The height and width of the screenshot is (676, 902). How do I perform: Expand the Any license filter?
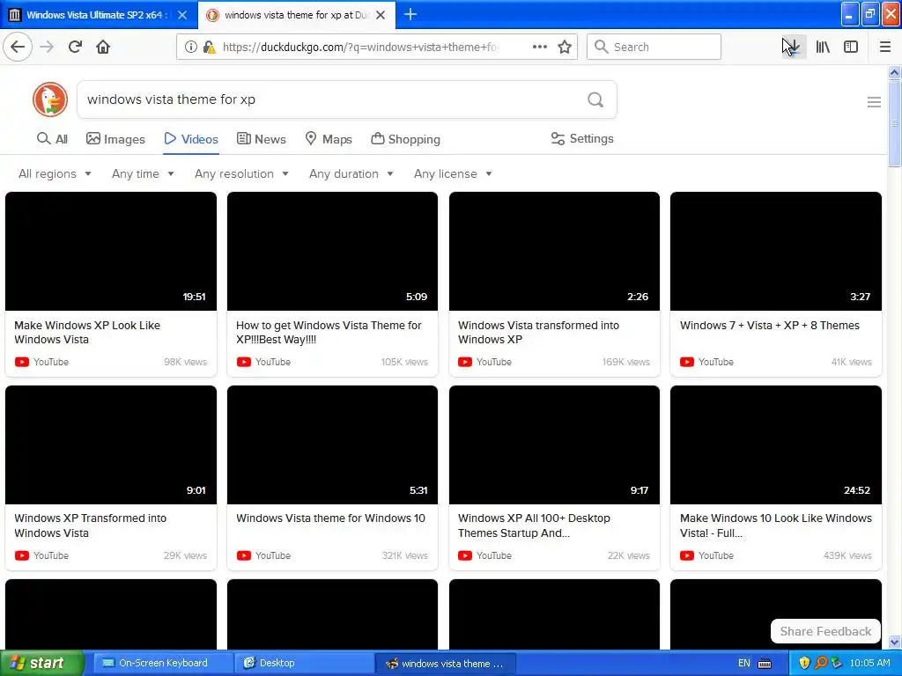pyautogui.click(x=453, y=173)
